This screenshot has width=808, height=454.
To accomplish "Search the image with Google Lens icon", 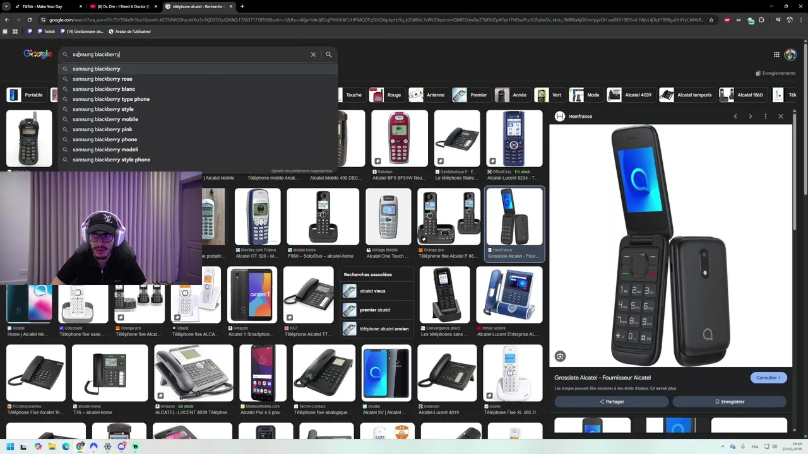I will click(560, 356).
